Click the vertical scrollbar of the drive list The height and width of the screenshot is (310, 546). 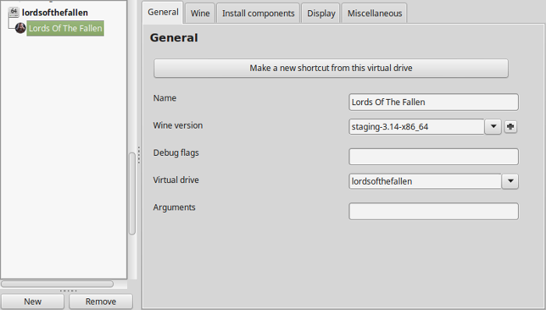point(132,194)
